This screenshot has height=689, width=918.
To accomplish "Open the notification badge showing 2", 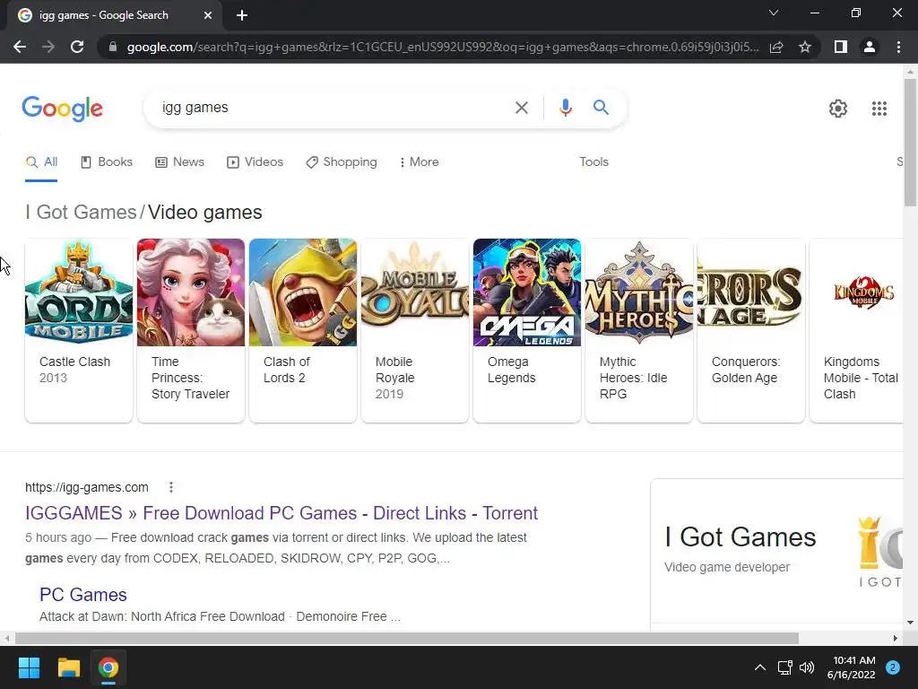I will click(x=892, y=667).
